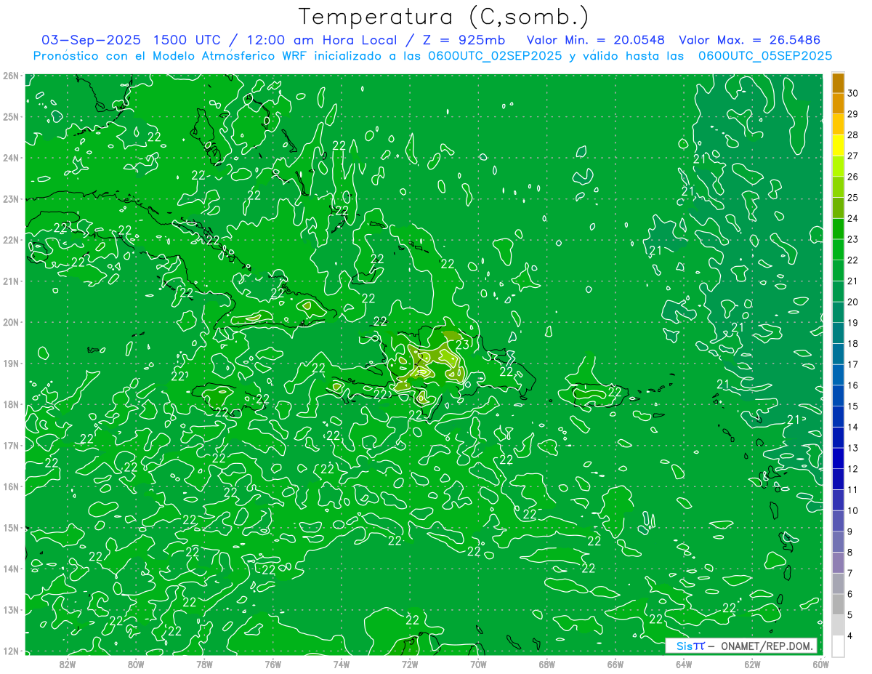Click color scale label "28"
Image resolution: width=872 pixels, height=674 pixels.
coord(853,135)
